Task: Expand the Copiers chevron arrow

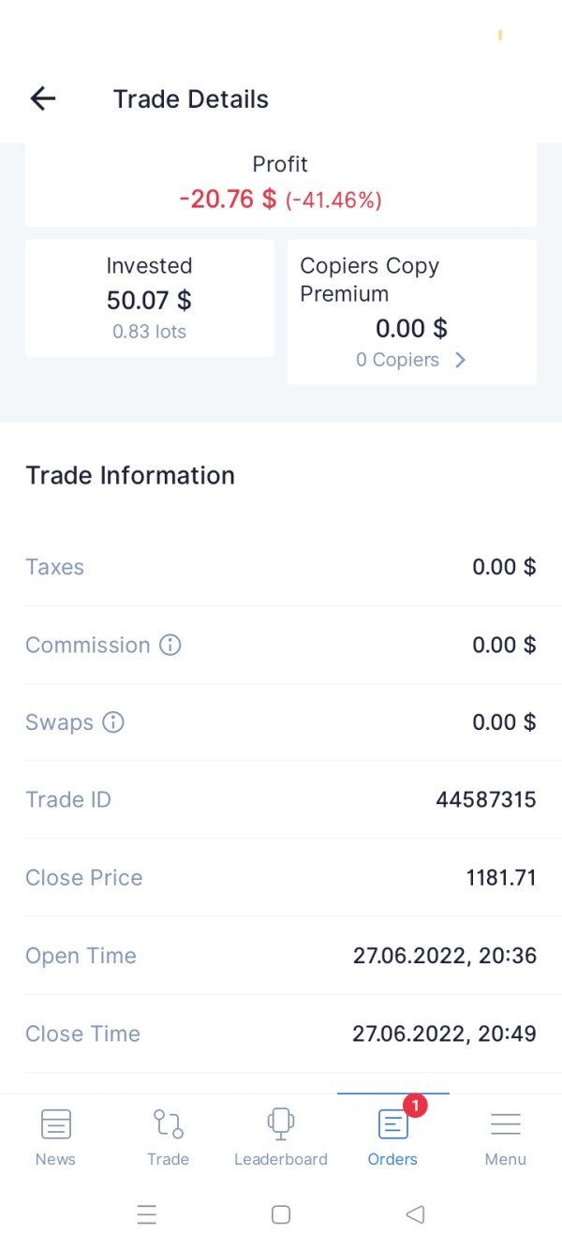Action: tap(460, 360)
